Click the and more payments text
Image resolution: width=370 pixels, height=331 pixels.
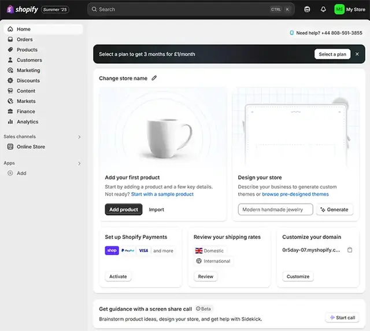(163, 251)
